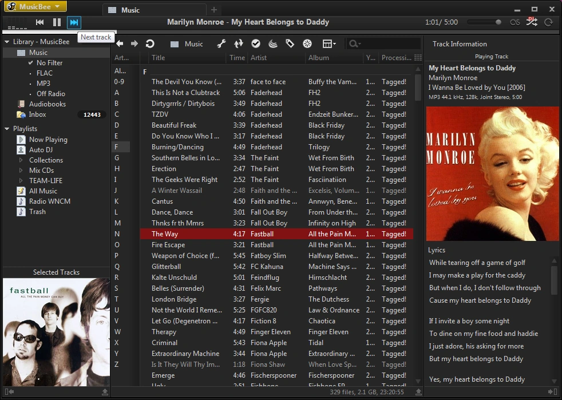
Task: Open the MusicBee main menu dropdown
Action: [x=35, y=7]
